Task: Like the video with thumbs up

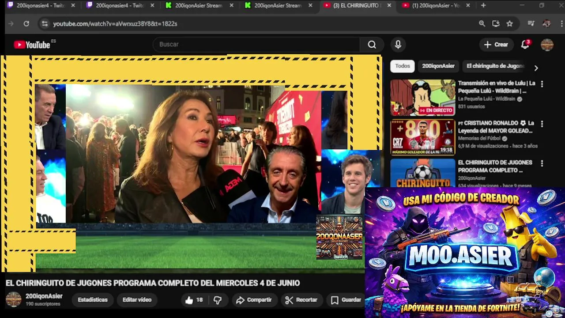Action: [x=194, y=300]
